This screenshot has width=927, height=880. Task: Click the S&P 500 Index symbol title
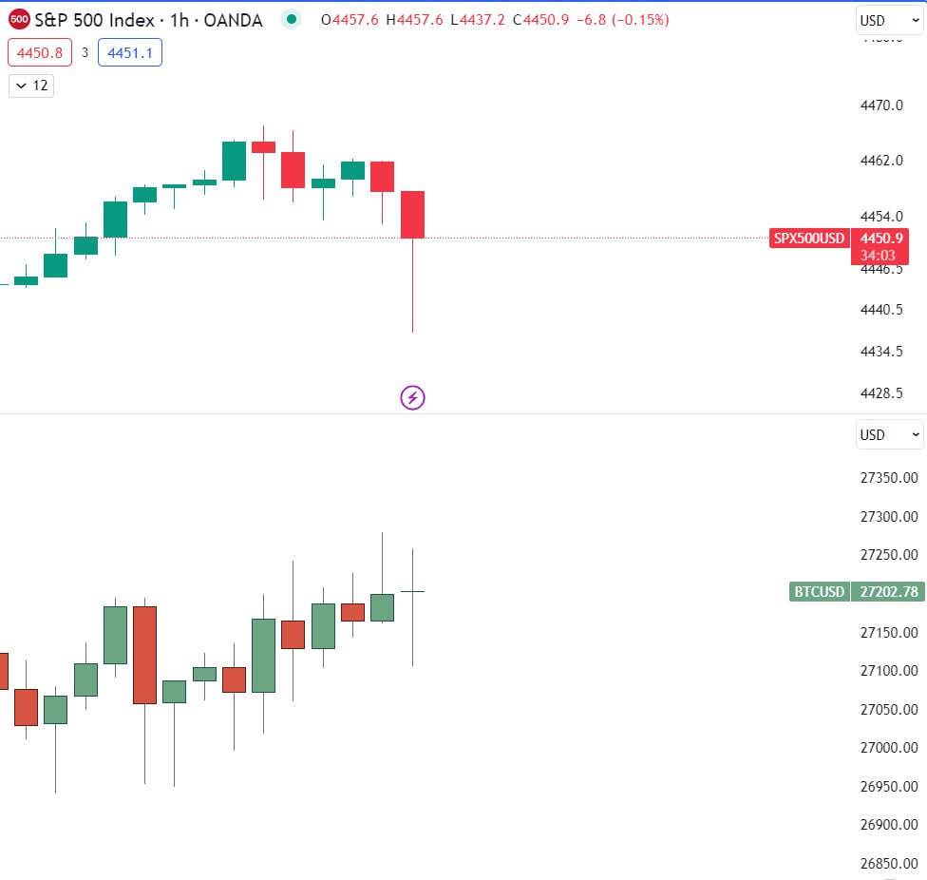point(94,20)
